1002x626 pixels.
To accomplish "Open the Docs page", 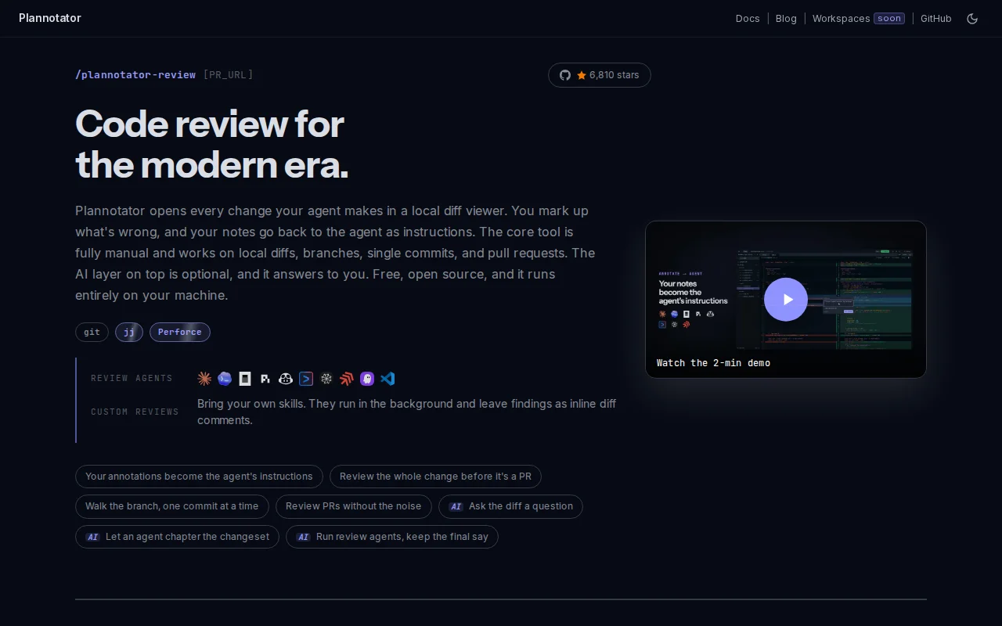I will click(748, 19).
